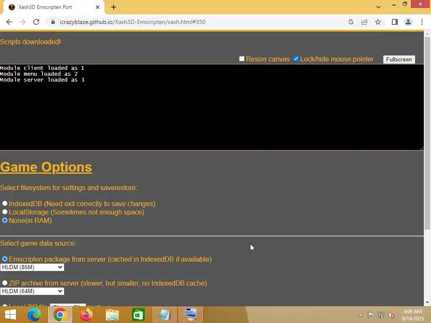
Task: Enable Resize canvas checkbox
Action: [x=242, y=59]
